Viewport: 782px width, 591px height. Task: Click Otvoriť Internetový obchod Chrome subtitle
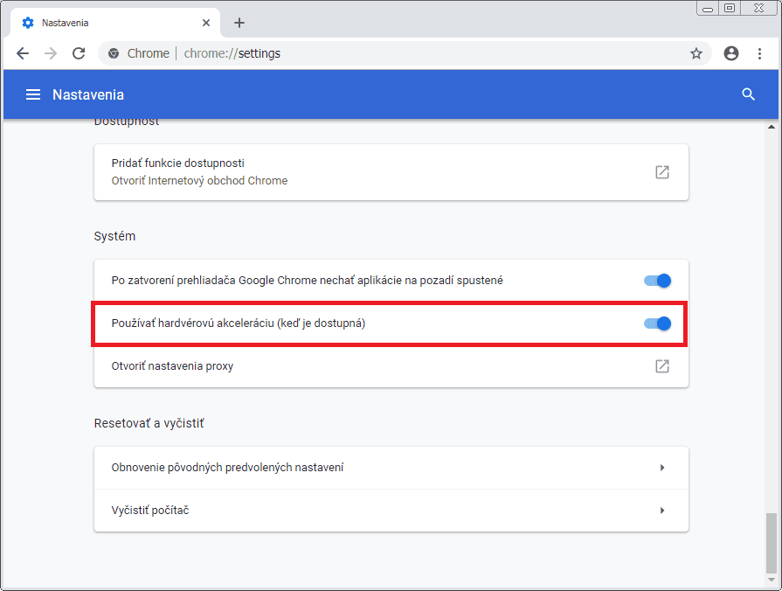tap(199, 181)
